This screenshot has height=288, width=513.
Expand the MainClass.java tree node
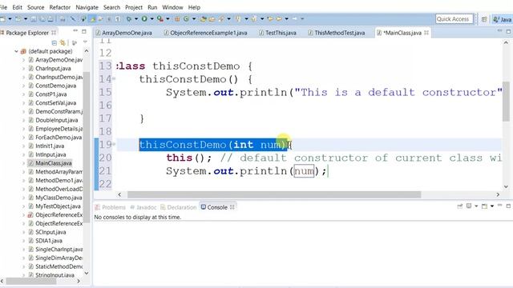[23, 163]
